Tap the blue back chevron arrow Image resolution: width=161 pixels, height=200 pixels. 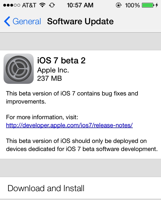(7, 21)
